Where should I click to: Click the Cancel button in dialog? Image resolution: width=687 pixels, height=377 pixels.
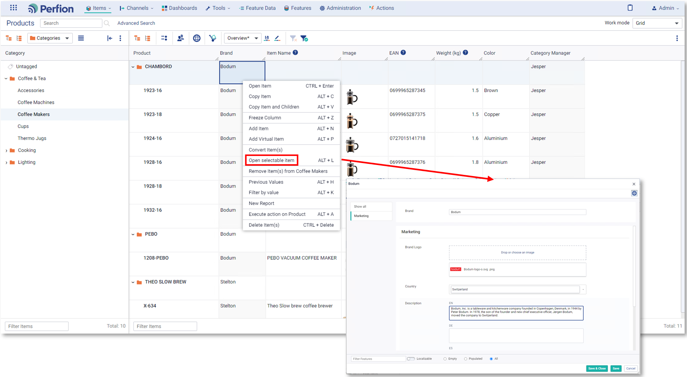pyautogui.click(x=631, y=368)
